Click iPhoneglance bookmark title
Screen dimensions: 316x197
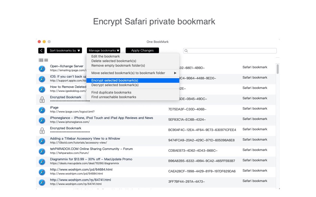pyautogui.click(x=101, y=118)
